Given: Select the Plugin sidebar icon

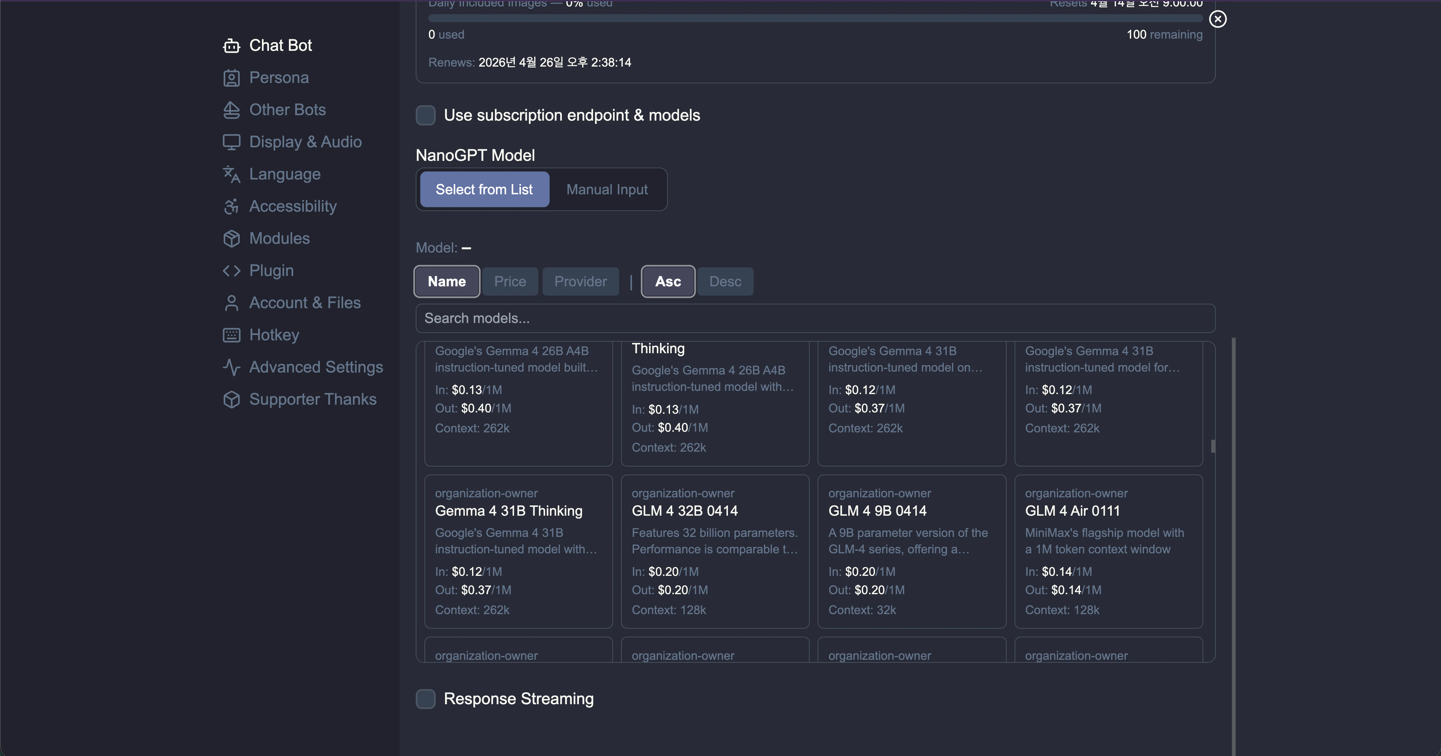Looking at the screenshot, I should click(x=232, y=271).
